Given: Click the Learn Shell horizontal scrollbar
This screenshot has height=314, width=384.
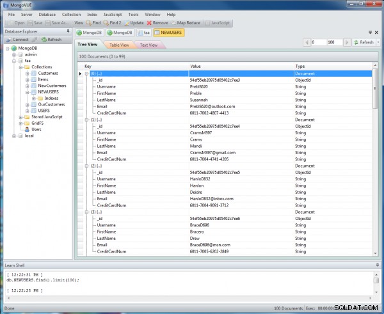Looking at the screenshot, I should click(189, 298).
